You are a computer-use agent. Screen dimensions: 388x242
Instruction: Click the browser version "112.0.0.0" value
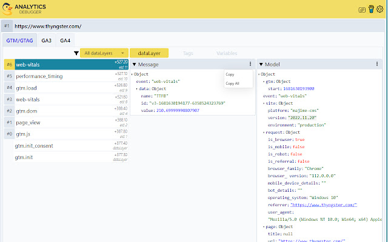coord(323,176)
